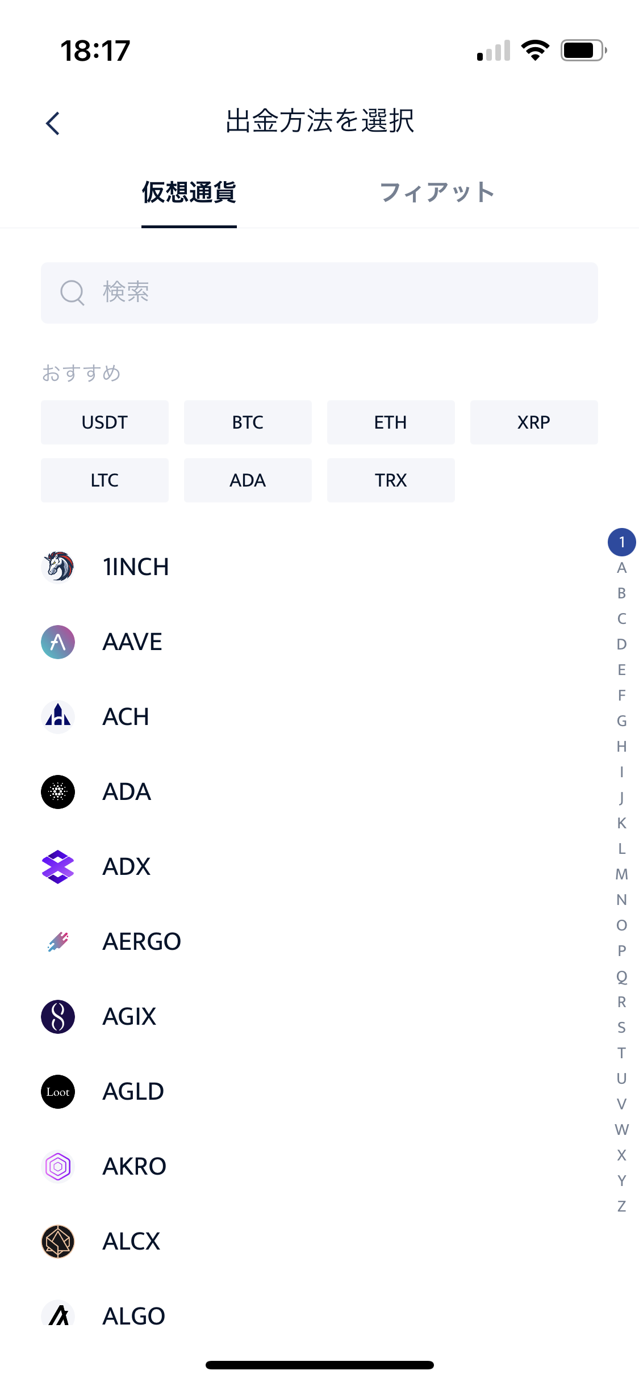
Task: Tap the ADX coin icon
Action: tap(58, 866)
